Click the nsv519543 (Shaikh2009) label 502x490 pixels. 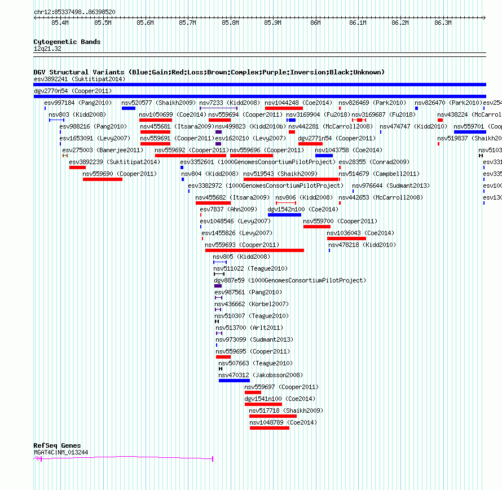click(x=280, y=174)
